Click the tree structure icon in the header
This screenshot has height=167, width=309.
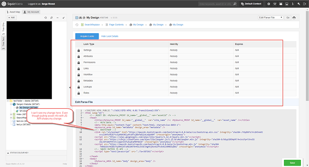click(293, 4)
